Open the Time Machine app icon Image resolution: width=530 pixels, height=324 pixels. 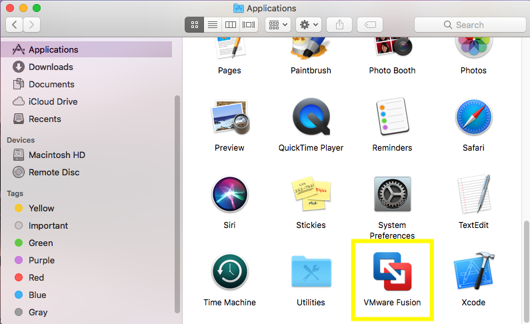[230, 271]
